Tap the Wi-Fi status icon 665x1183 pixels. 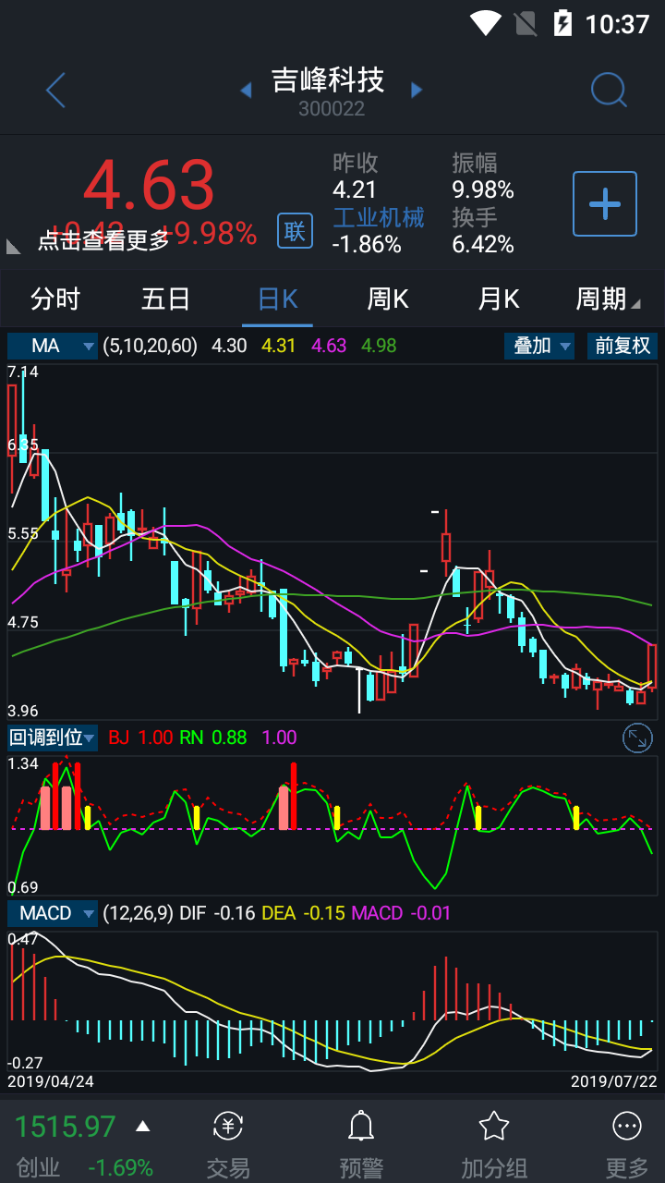(485, 23)
